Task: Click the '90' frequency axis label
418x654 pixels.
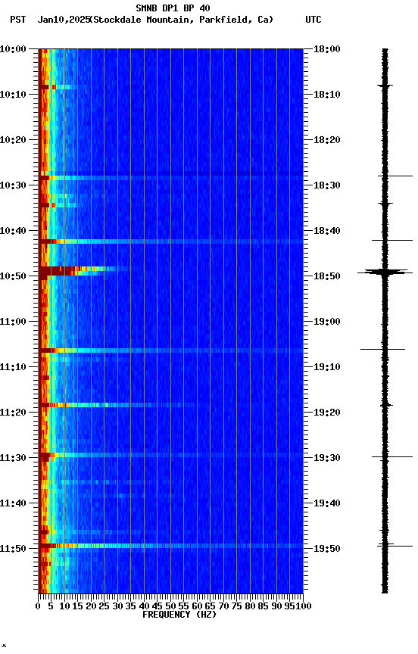Action: point(276,607)
